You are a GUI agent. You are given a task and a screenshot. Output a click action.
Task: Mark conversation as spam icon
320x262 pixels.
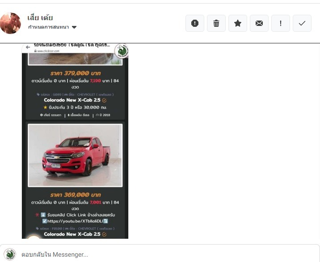195,23
